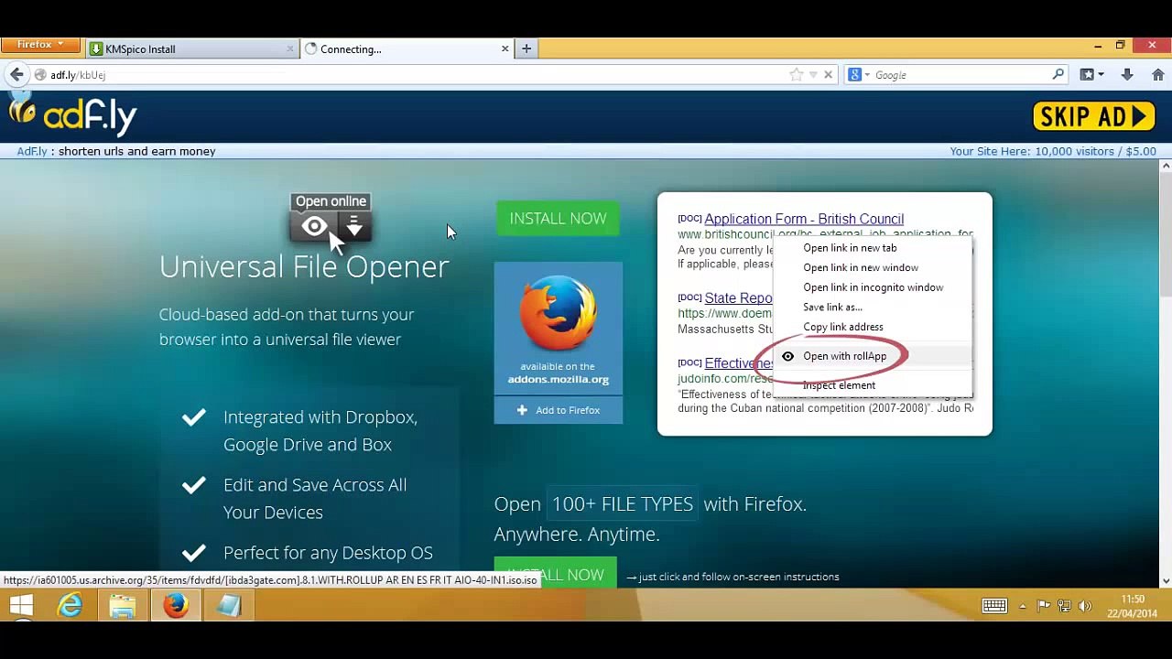Open the Windows Start button
Screen dimensions: 1172x659
pos(20,606)
